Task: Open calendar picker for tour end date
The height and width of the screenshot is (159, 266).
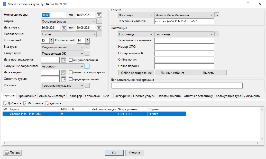Action: tap(99, 28)
